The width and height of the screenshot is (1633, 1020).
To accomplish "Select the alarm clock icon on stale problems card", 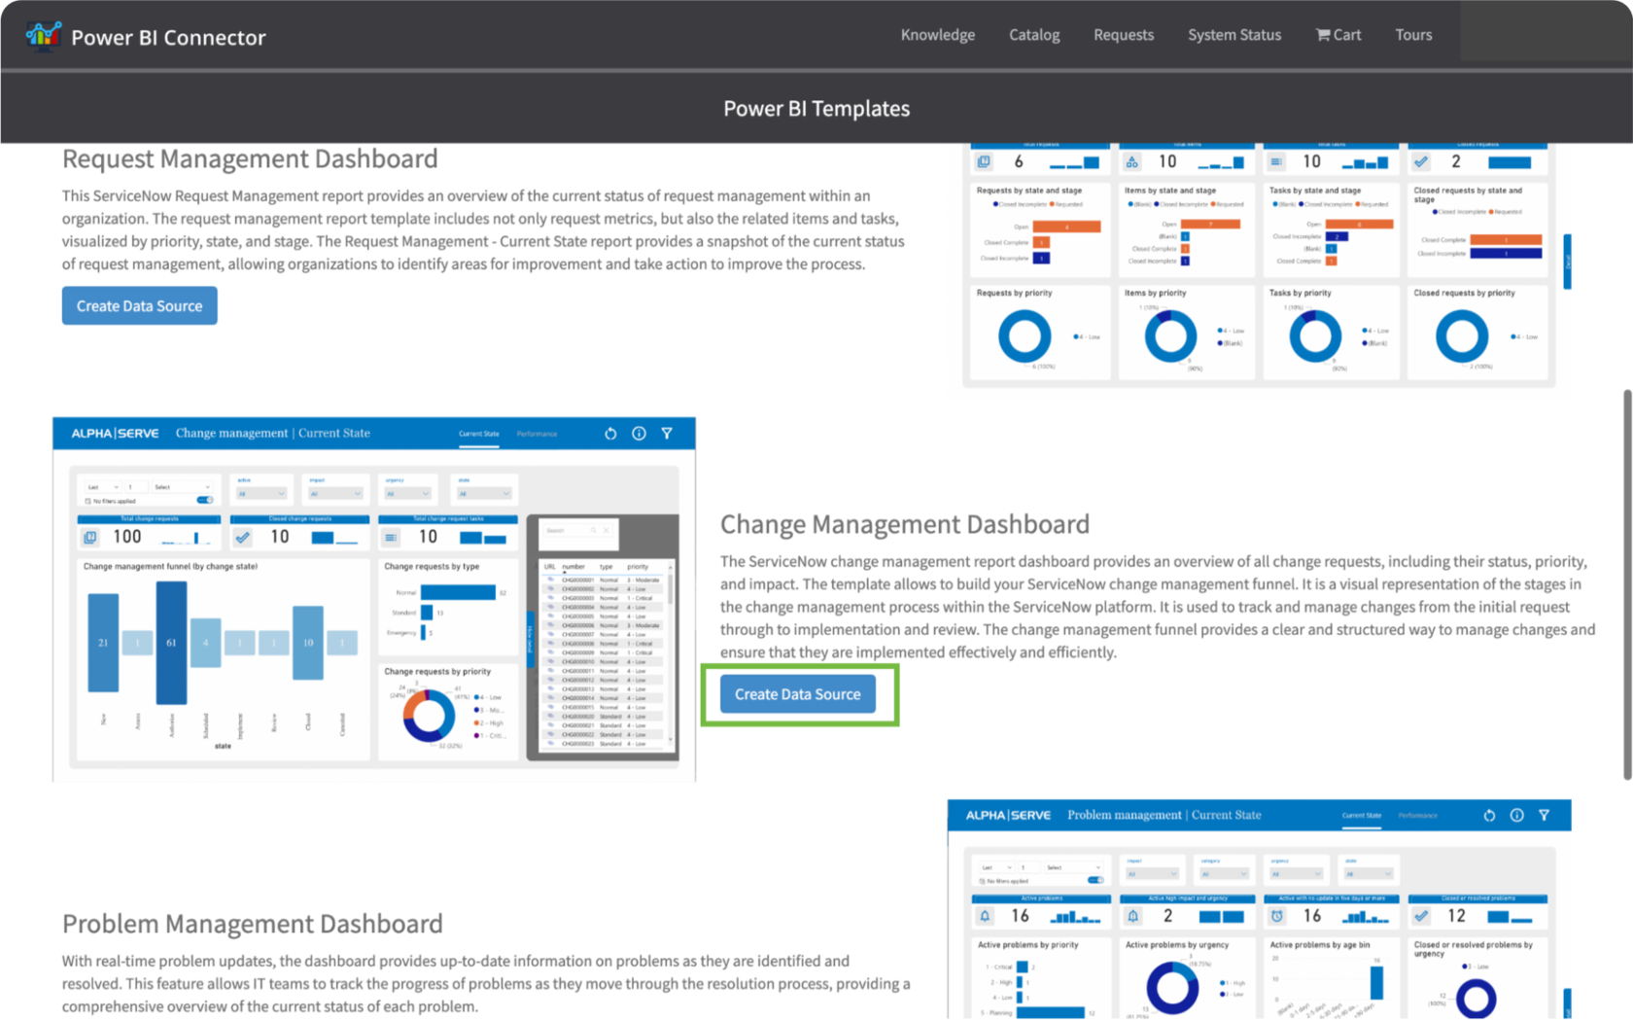I will coord(1277,916).
